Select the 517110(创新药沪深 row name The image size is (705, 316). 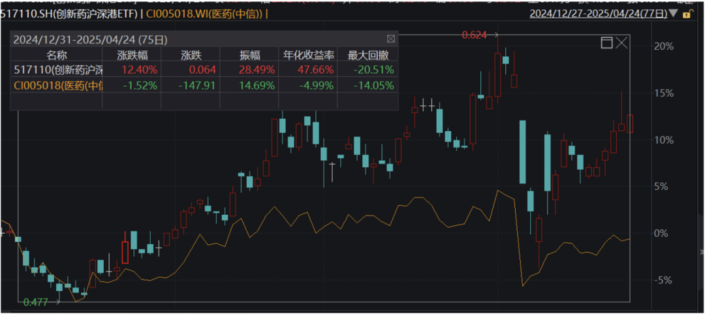58,70
